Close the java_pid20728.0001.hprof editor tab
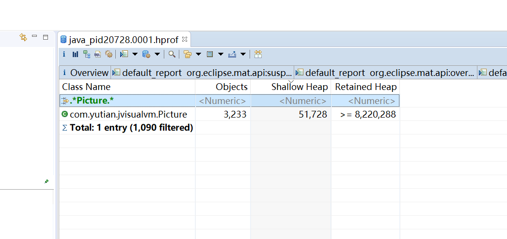 coord(185,39)
